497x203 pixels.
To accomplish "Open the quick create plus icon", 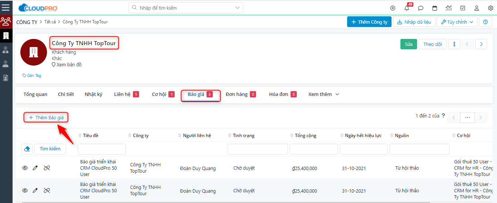I will [x=393, y=8].
